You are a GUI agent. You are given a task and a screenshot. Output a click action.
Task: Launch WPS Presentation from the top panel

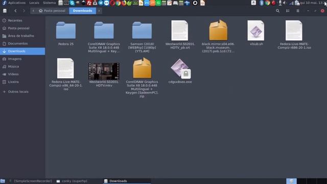coord(152,3)
